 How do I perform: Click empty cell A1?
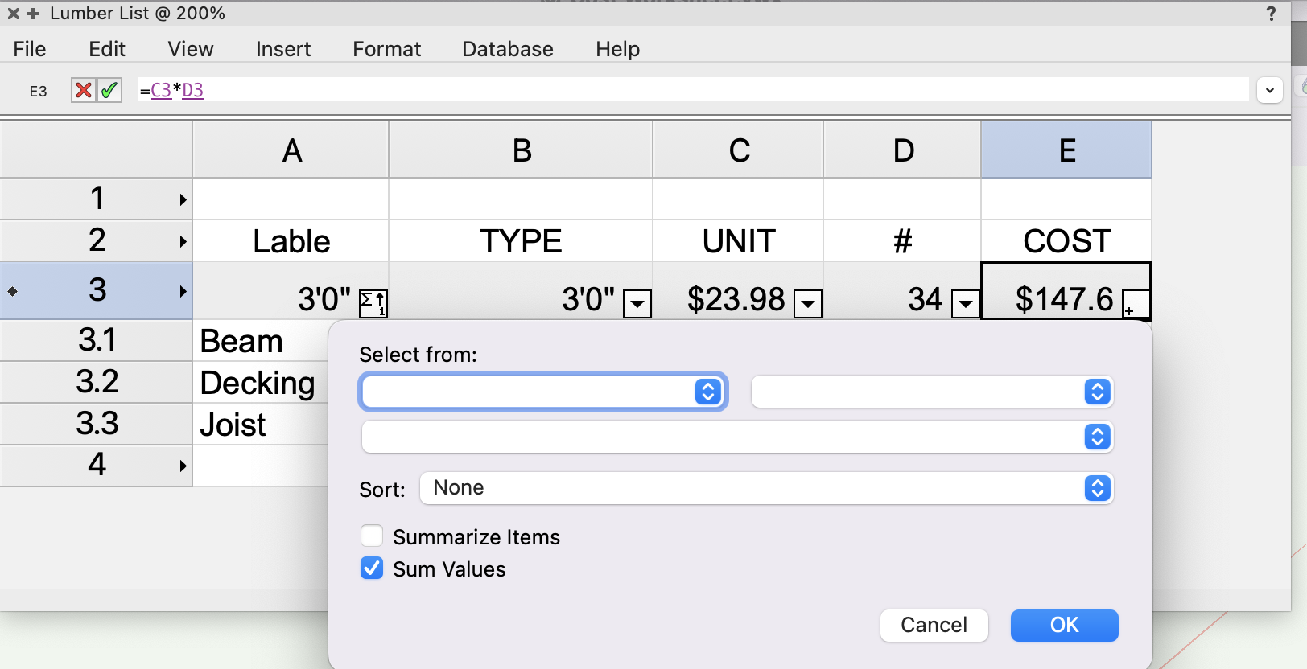tap(291, 199)
